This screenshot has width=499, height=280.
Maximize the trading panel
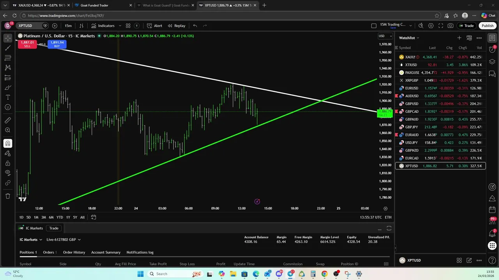[389, 228]
